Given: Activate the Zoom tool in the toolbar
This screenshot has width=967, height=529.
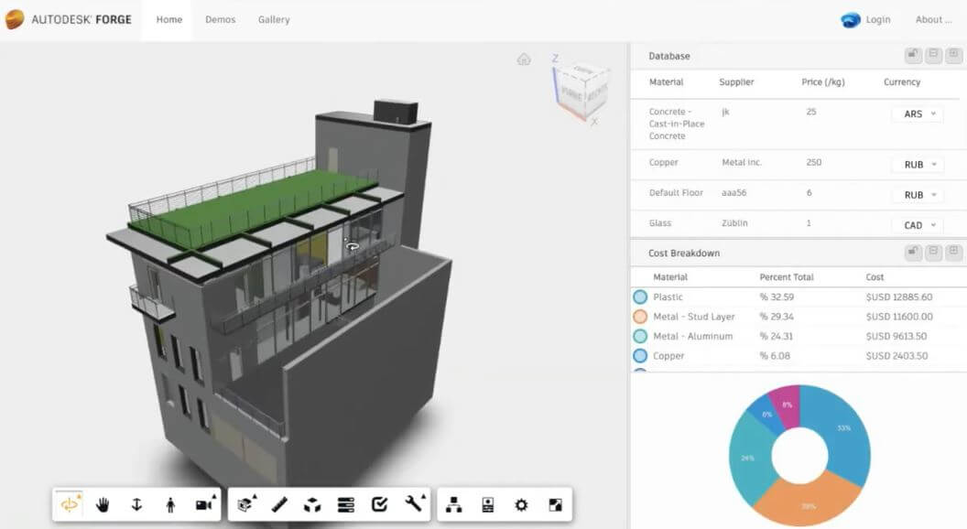Looking at the screenshot, I should [136, 502].
